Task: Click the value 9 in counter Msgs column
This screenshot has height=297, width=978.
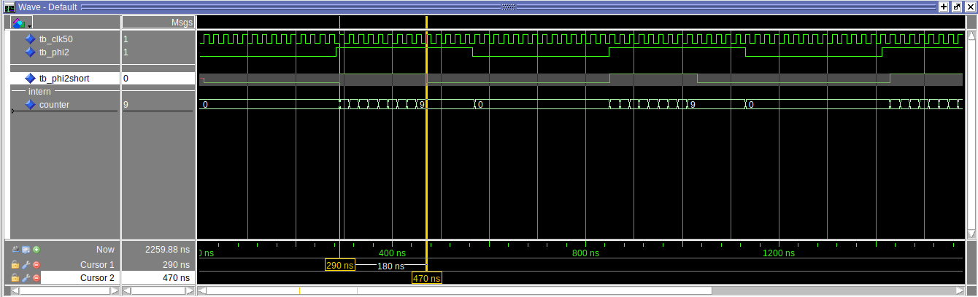Action: pyautogui.click(x=126, y=105)
